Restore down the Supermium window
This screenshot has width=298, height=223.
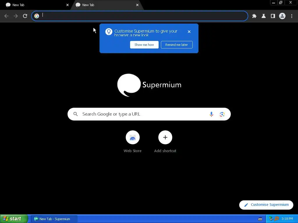click(281, 3)
